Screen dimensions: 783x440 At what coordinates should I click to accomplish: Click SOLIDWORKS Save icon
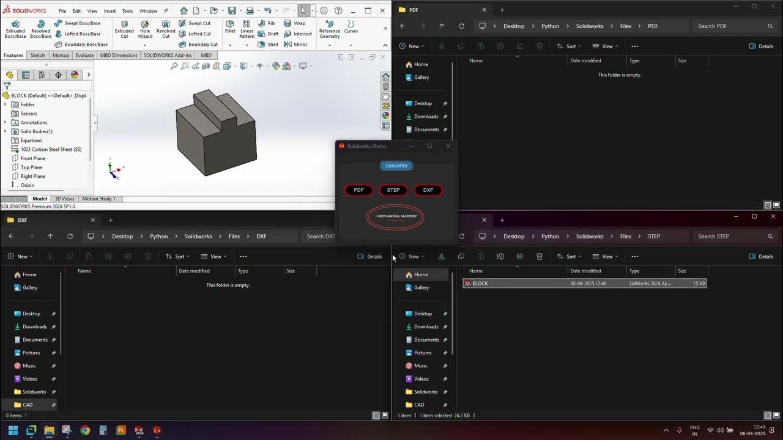pos(232,10)
